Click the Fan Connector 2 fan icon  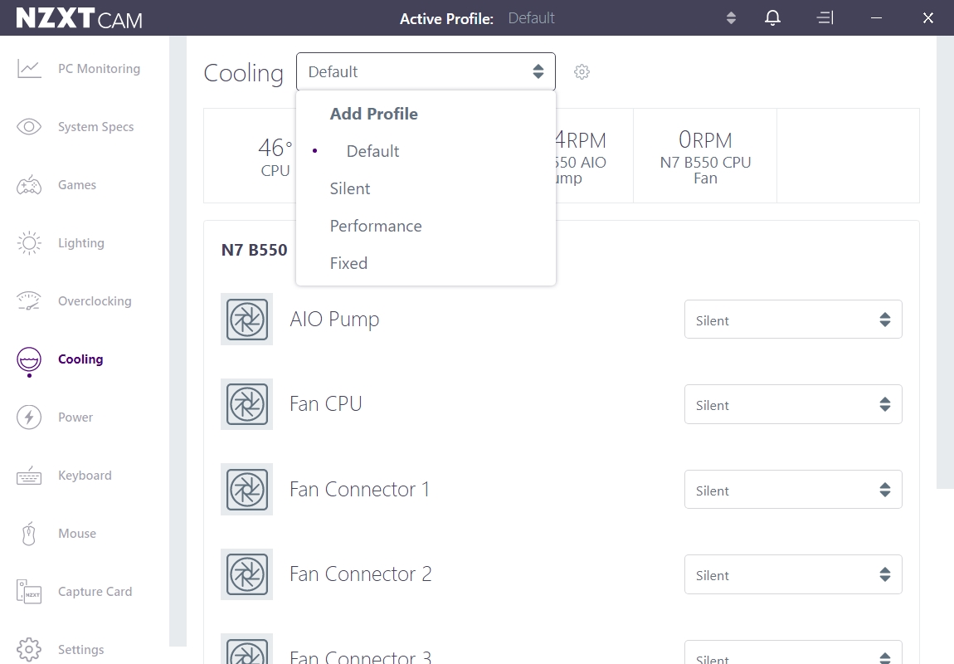click(246, 574)
